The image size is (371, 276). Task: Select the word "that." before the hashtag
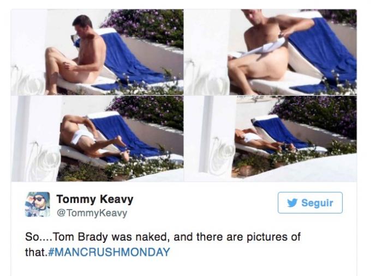click(x=36, y=252)
